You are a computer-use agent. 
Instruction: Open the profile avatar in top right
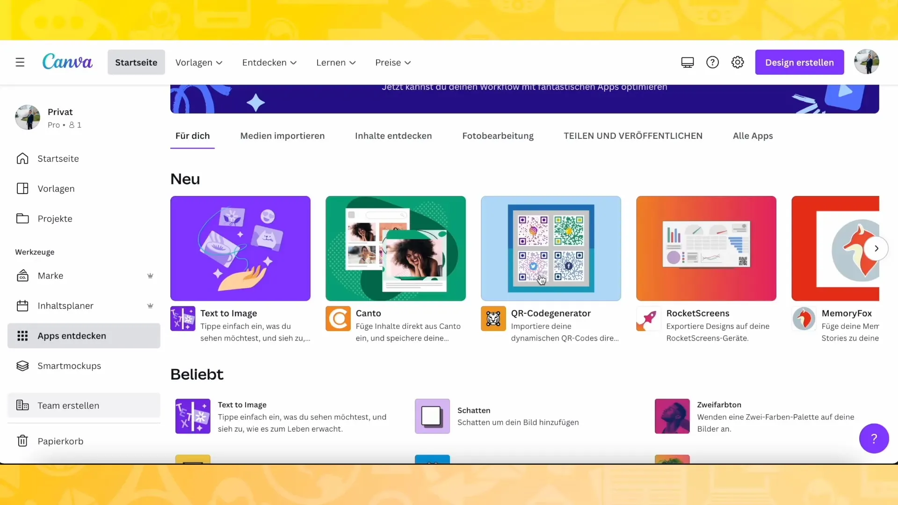pos(866,62)
